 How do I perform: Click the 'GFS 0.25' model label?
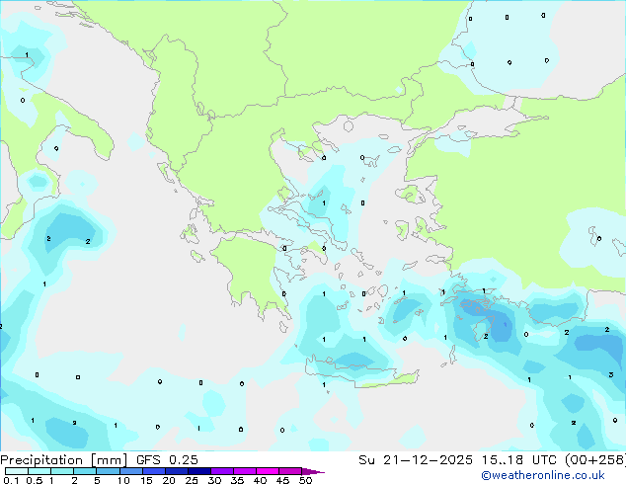(x=167, y=459)
